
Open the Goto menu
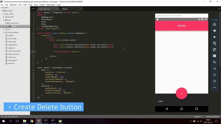[30, 5]
